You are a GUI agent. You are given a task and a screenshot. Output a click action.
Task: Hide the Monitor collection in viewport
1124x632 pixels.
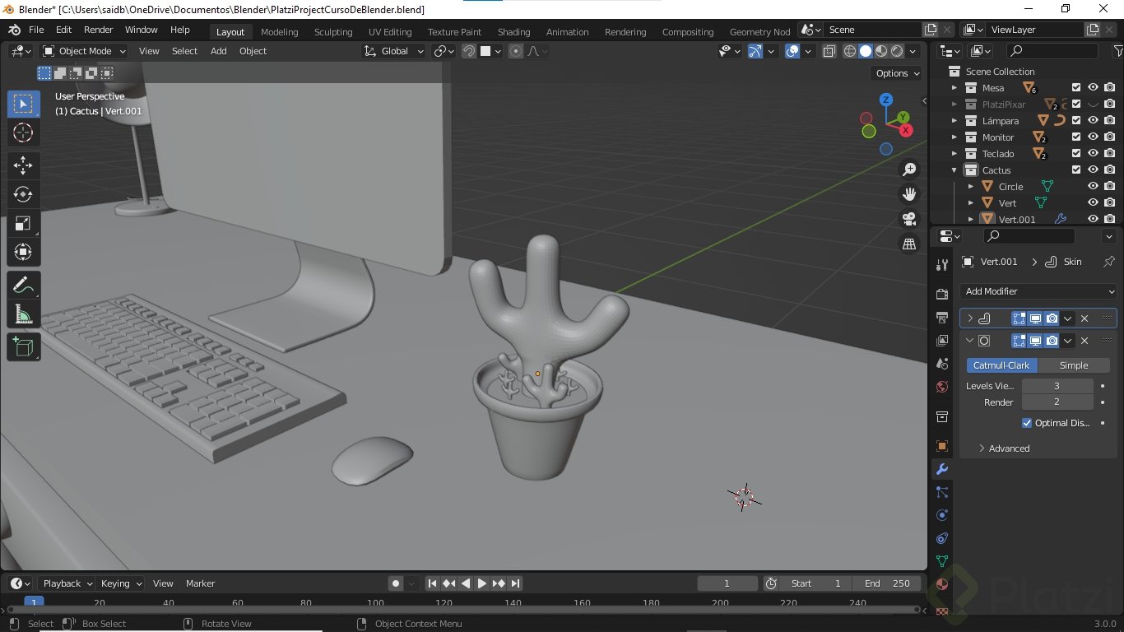pyautogui.click(x=1093, y=137)
